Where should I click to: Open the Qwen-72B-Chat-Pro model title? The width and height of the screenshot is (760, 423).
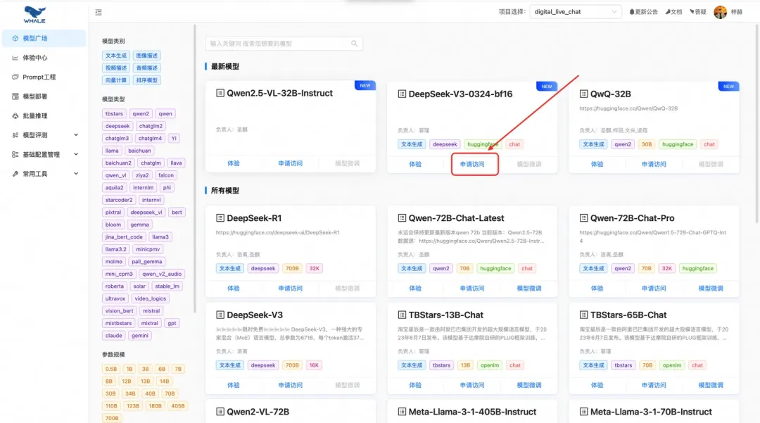[x=633, y=218]
